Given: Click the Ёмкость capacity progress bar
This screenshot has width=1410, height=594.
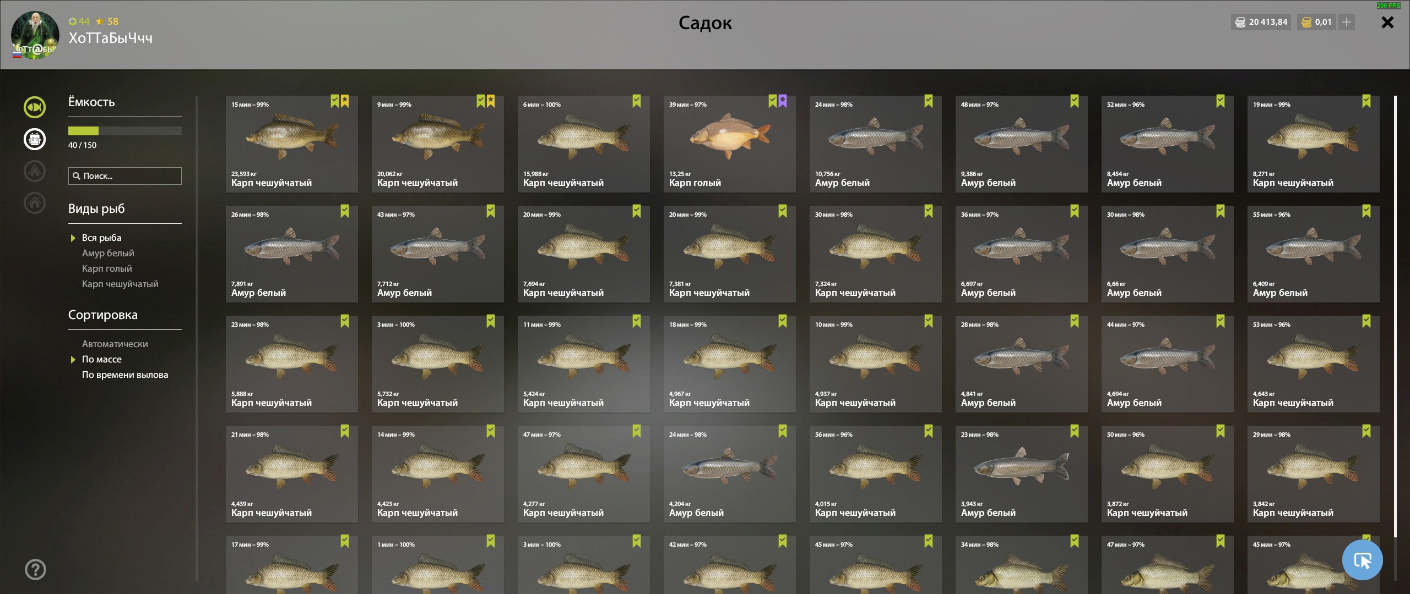Looking at the screenshot, I should coord(125,131).
